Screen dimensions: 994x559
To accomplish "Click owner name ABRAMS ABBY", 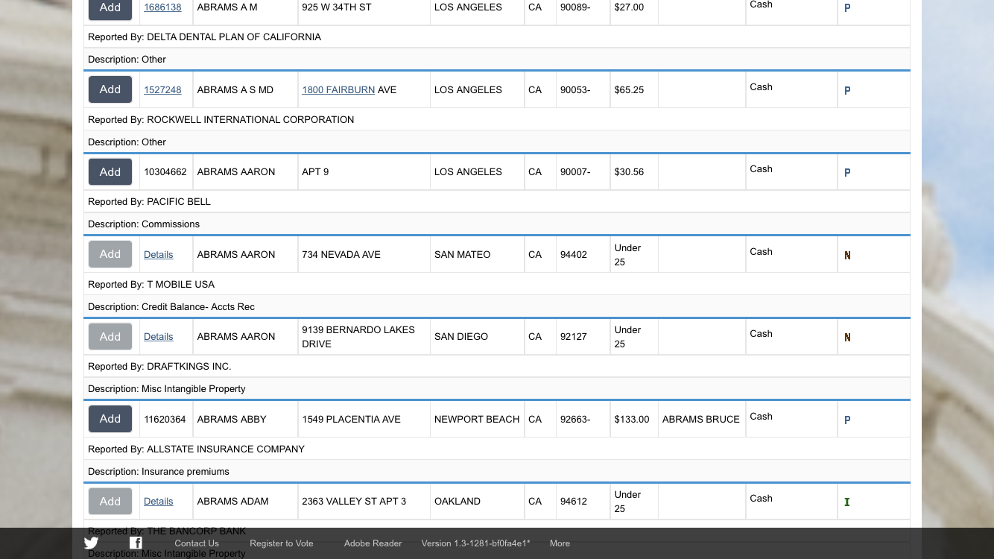I will pyautogui.click(x=232, y=419).
